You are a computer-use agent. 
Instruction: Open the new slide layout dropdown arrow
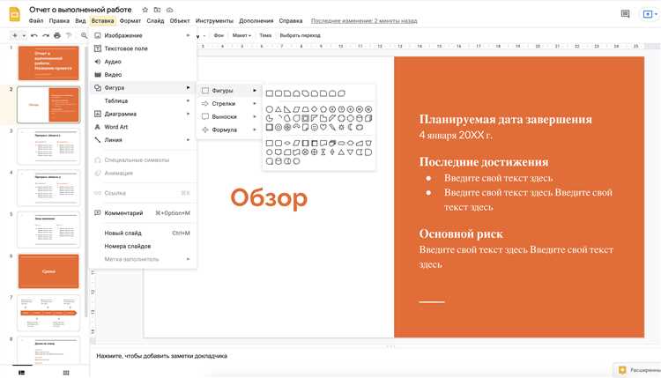click(x=24, y=35)
